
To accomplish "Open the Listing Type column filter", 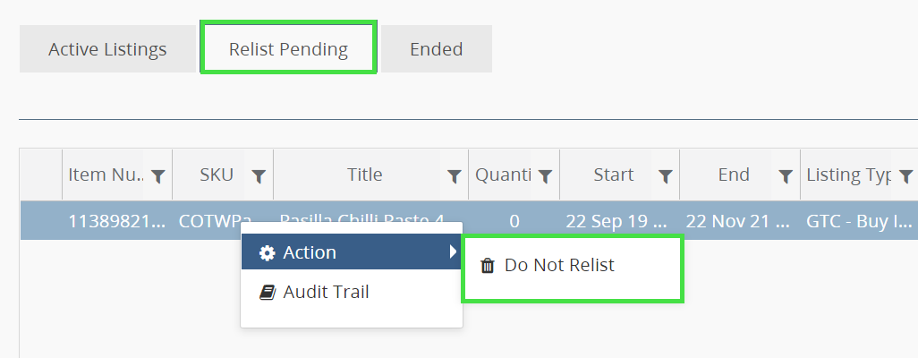I will 905,176.
